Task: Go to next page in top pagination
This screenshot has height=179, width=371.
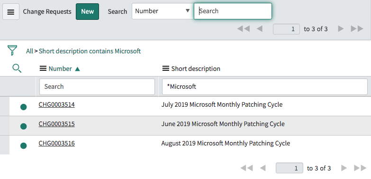Action: tap(341, 29)
